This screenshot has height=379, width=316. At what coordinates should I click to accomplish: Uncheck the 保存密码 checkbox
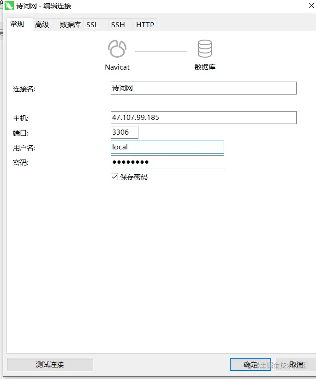(x=114, y=177)
